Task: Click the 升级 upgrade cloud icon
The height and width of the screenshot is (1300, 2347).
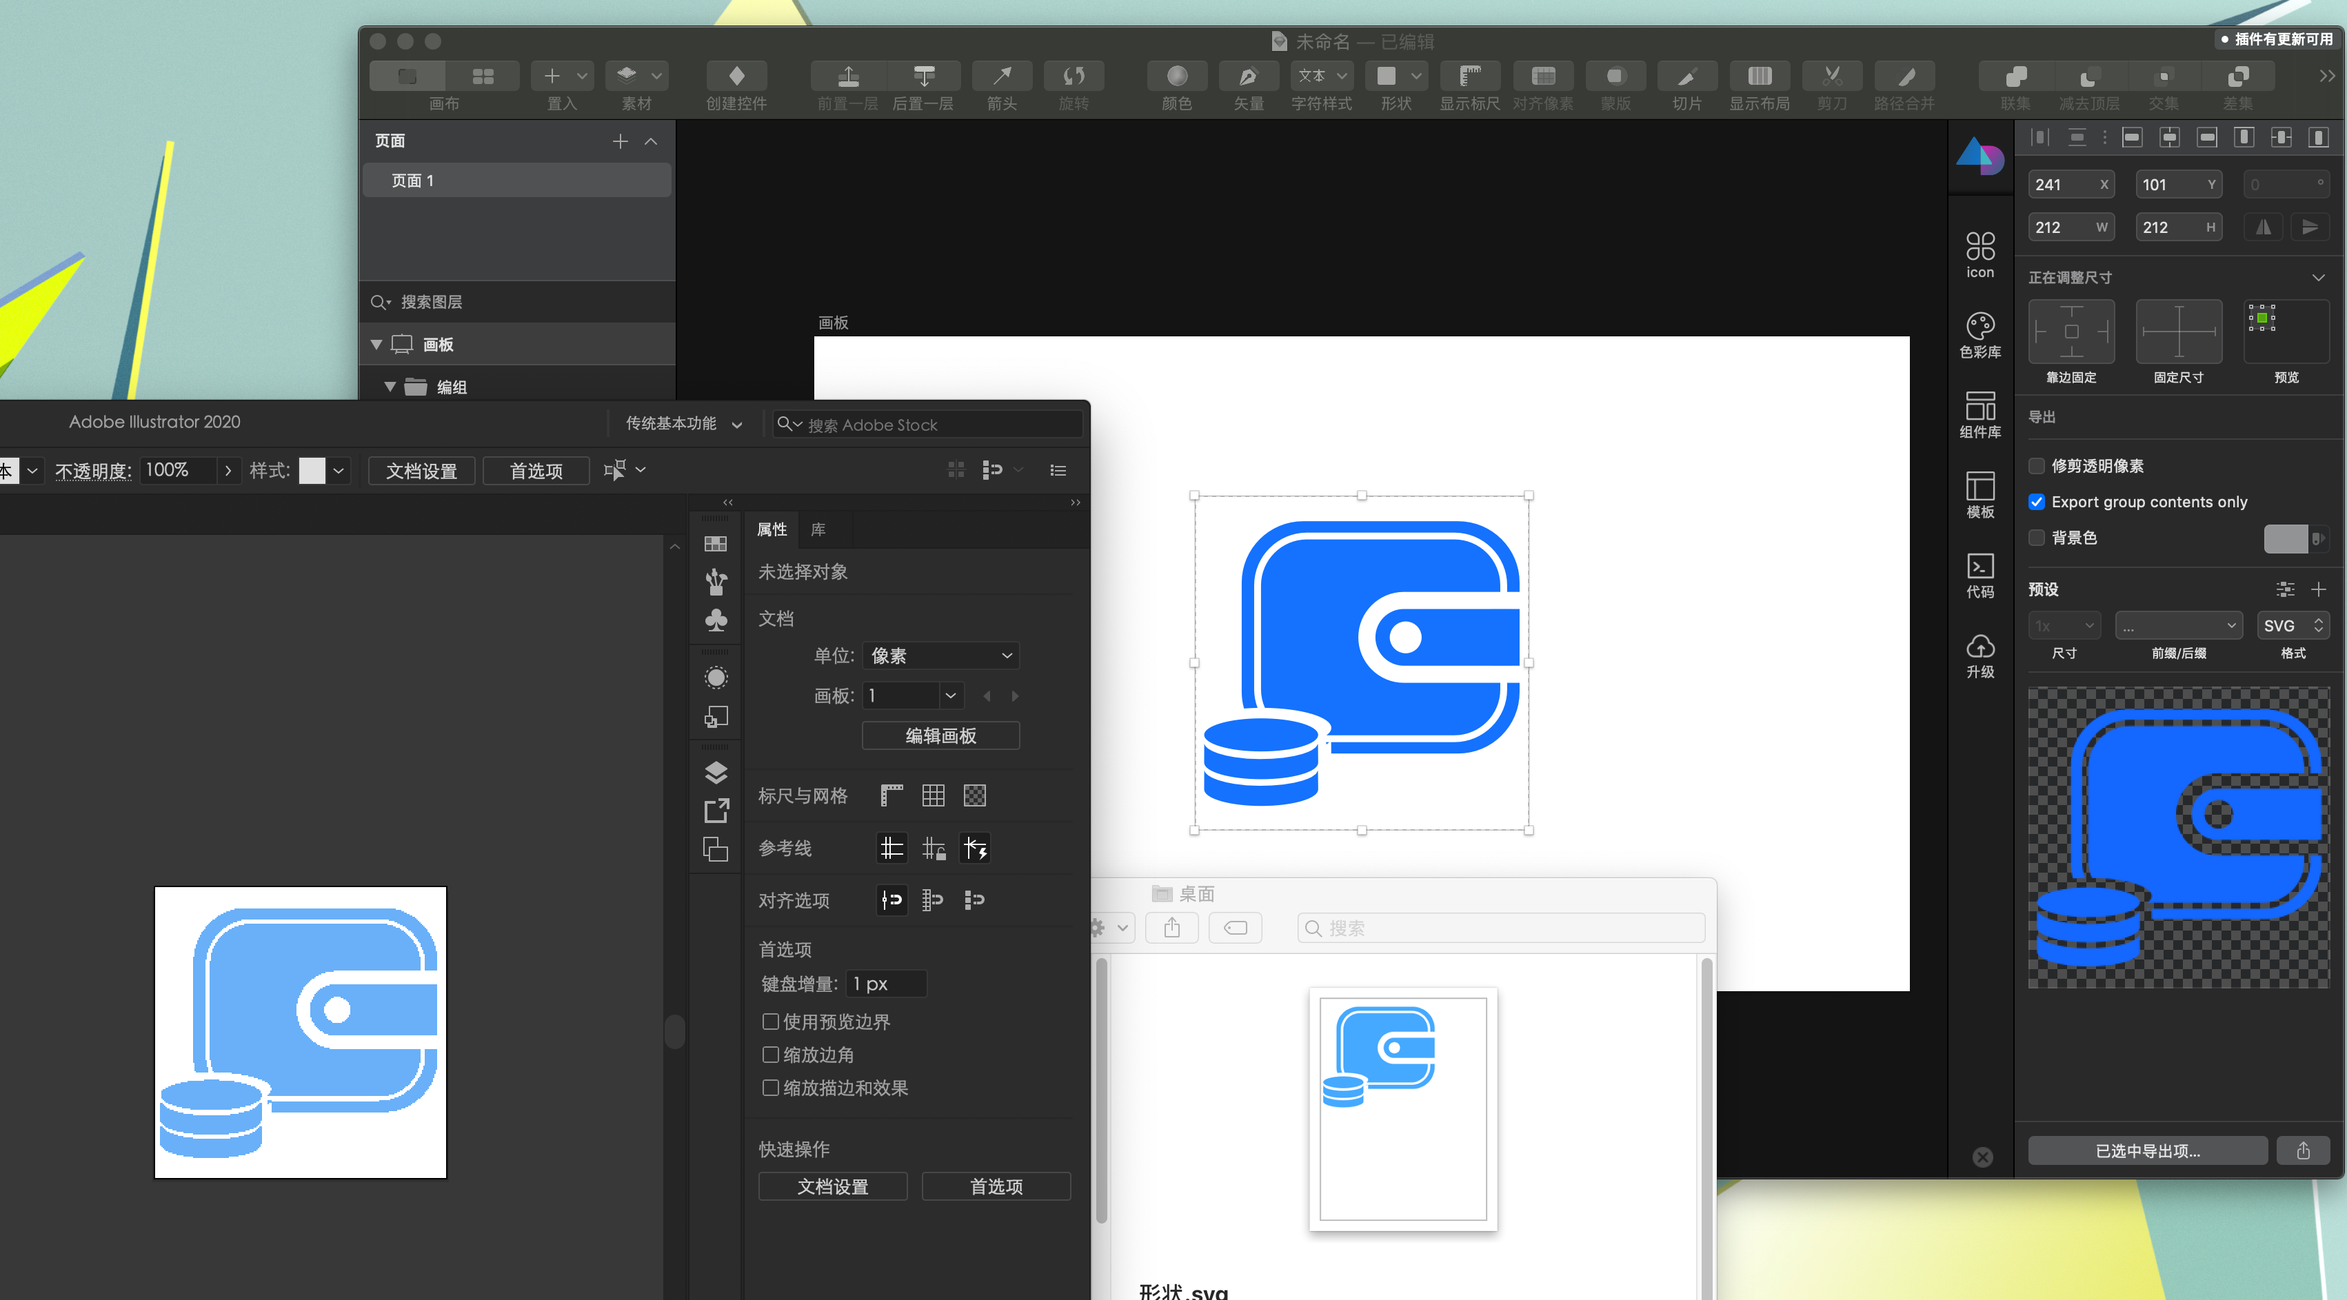Action: coord(1980,656)
